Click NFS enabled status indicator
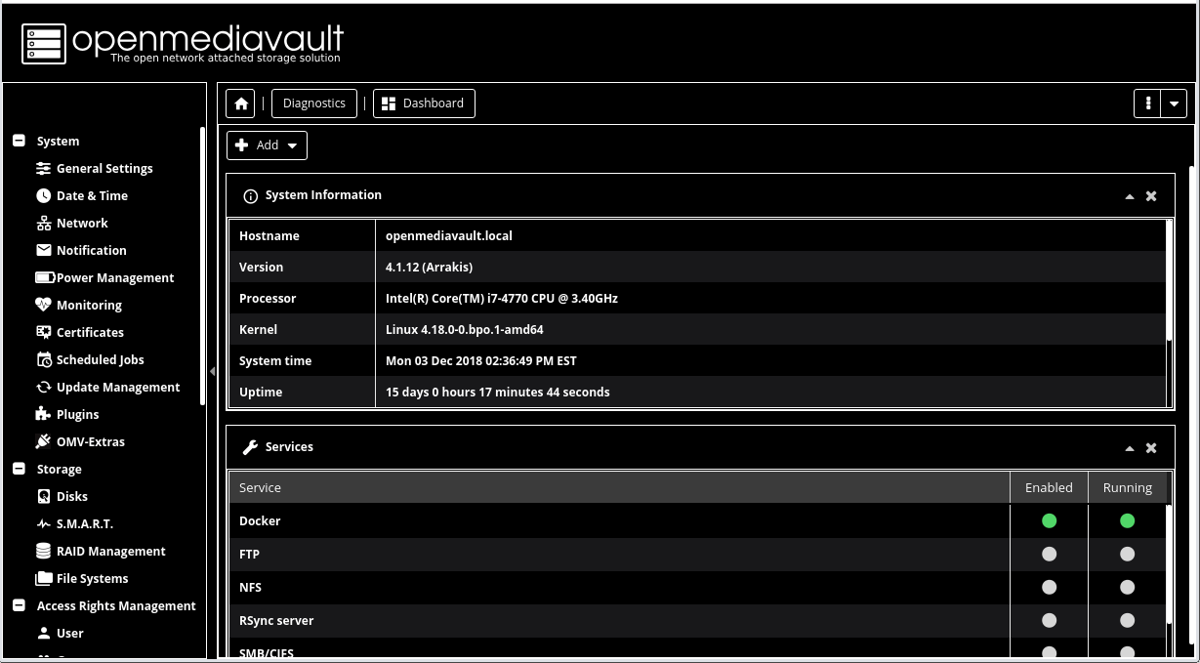Viewport: 1200px width, 663px height. coord(1049,587)
